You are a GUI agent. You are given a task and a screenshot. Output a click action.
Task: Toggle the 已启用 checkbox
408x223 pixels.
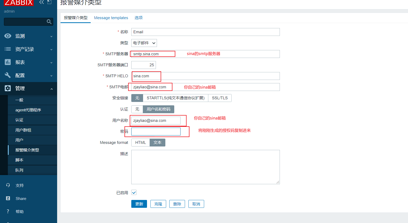(x=134, y=193)
